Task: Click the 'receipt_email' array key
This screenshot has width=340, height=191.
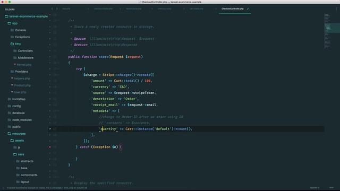Action: (x=105, y=105)
